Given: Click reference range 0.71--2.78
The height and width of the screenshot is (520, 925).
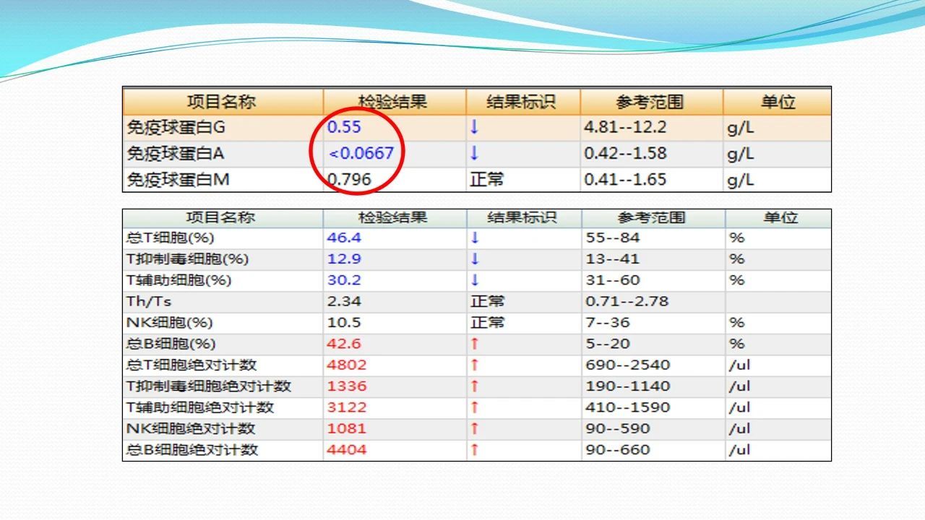Looking at the screenshot, I should [x=627, y=301].
